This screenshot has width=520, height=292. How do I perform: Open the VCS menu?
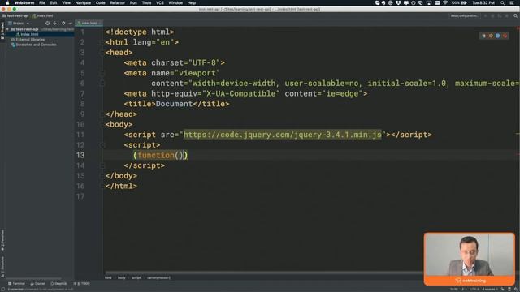[x=160, y=2]
